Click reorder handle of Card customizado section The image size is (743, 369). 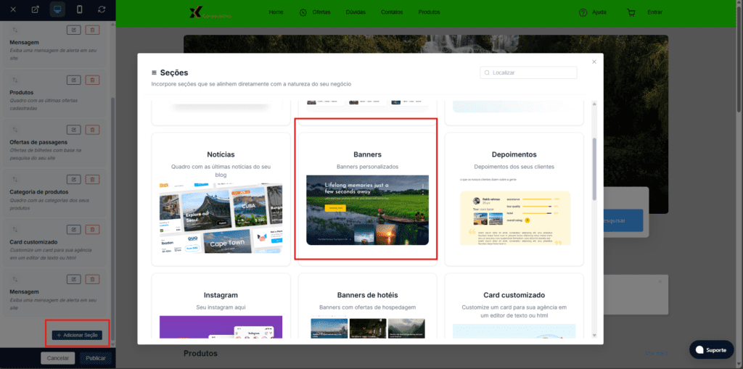[15, 230]
